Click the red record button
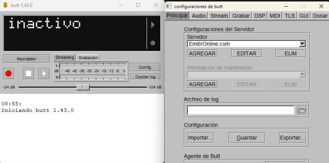 pos(9,73)
